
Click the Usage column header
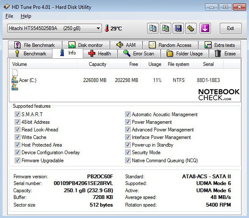click(152, 64)
